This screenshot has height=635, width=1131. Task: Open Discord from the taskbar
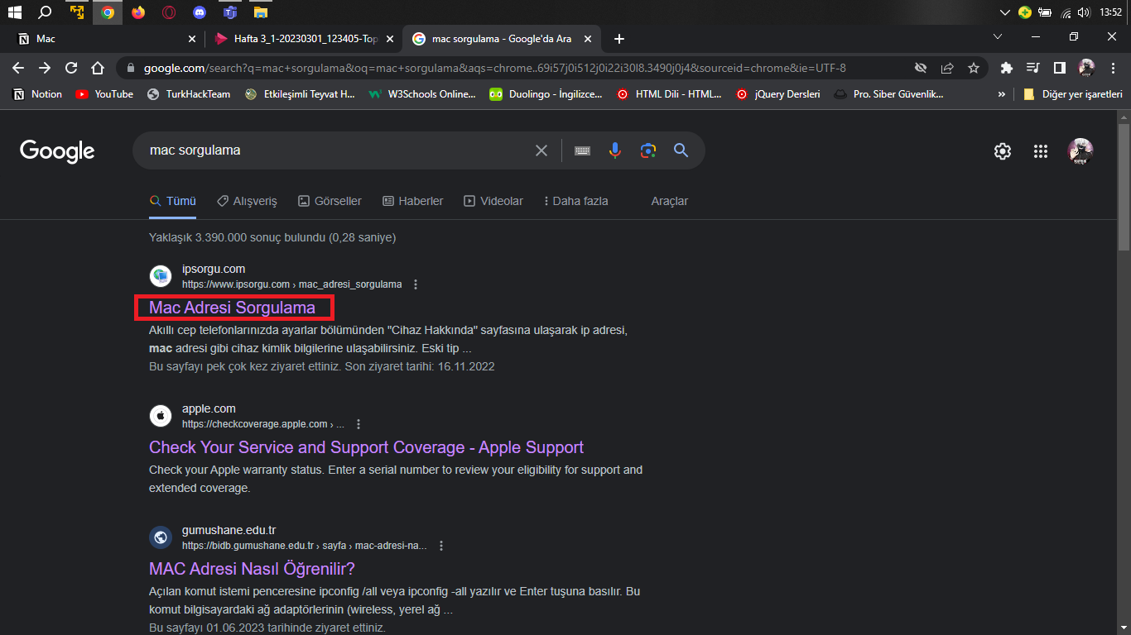tap(199, 12)
